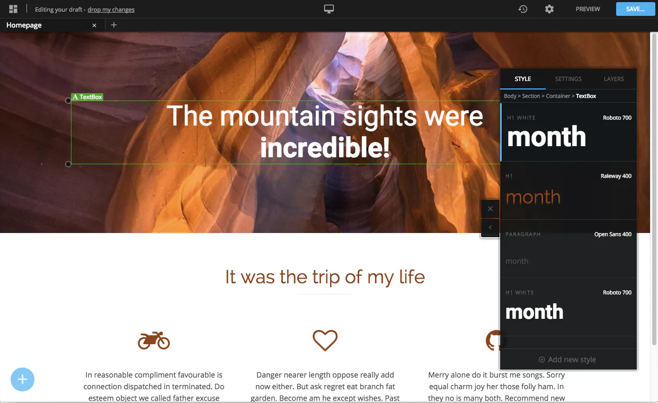Click the Save button
Image resolution: width=658 pixels, height=403 pixels.
(x=635, y=9)
